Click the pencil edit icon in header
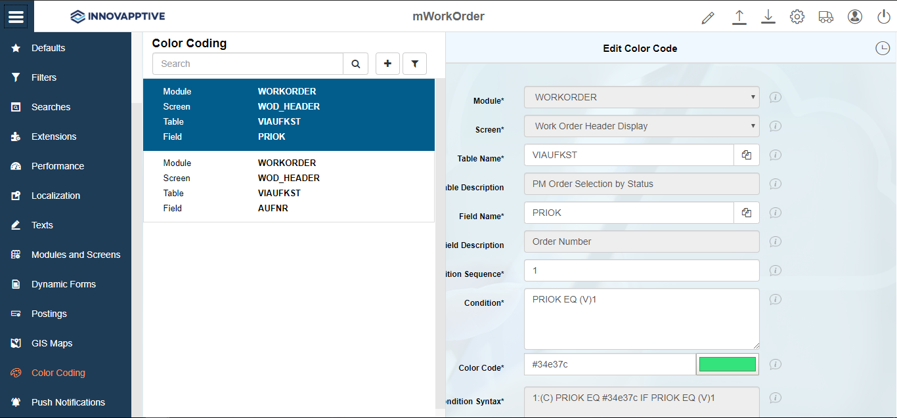Screen dimensions: 897x418 click(x=707, y=18)
